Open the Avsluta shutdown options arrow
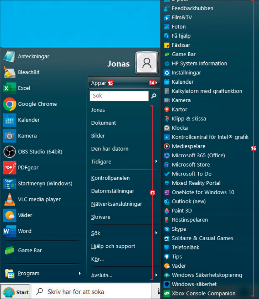Screen dimensions: 259x299 coord(156,275)
